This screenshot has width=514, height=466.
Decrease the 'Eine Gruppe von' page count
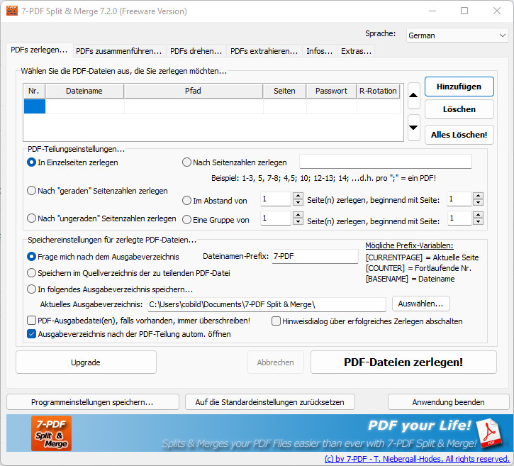pyautogui.click(x=298, y=221)
